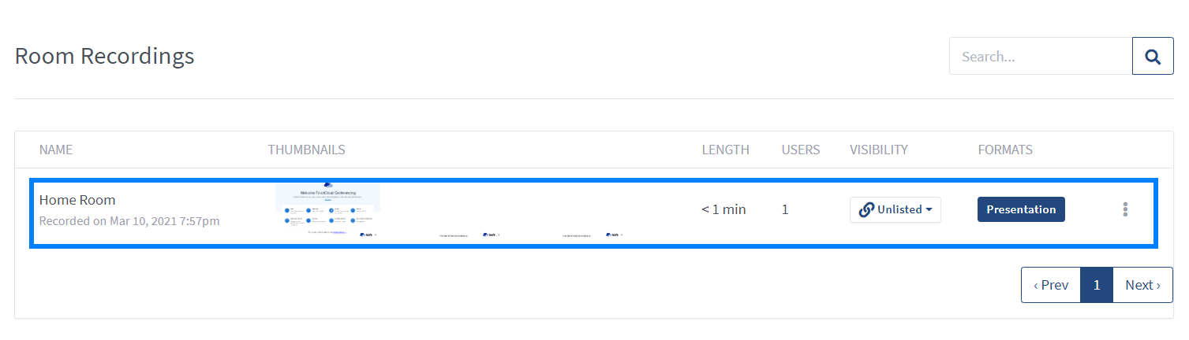This screenshot has width=1189, height=340.
Task: Click the chain link icon beside Unlisted
Action: tap(866, 209)
